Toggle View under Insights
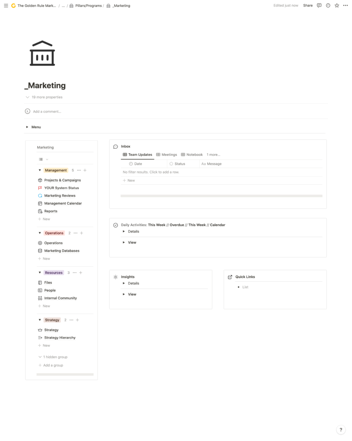 click(x=124, y=294)
